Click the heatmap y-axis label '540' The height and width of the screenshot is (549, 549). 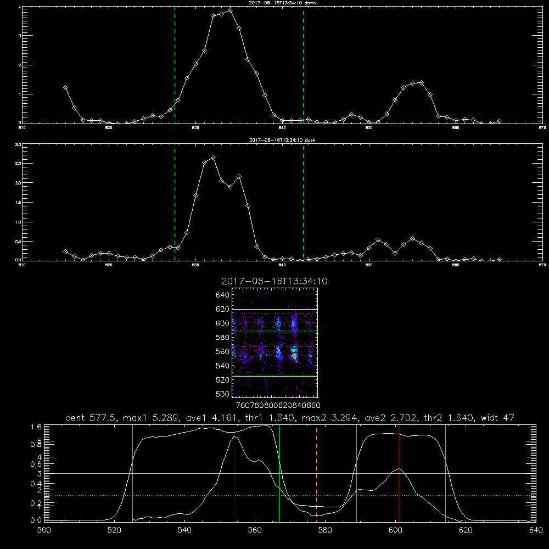pyautogui.click(x=223, y=366)
